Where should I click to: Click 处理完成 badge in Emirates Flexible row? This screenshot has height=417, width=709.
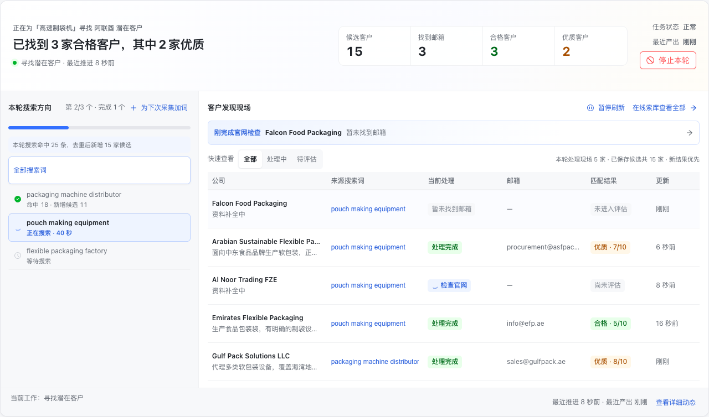(x=445, y=324)
